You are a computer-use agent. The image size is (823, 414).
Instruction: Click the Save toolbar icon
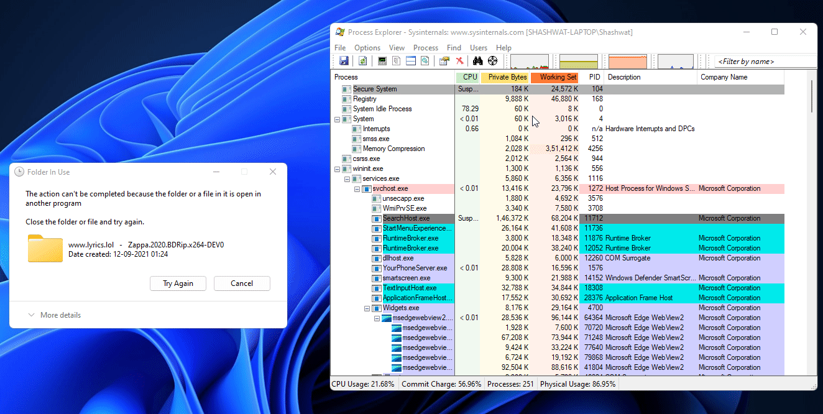(x=344, y=61)
